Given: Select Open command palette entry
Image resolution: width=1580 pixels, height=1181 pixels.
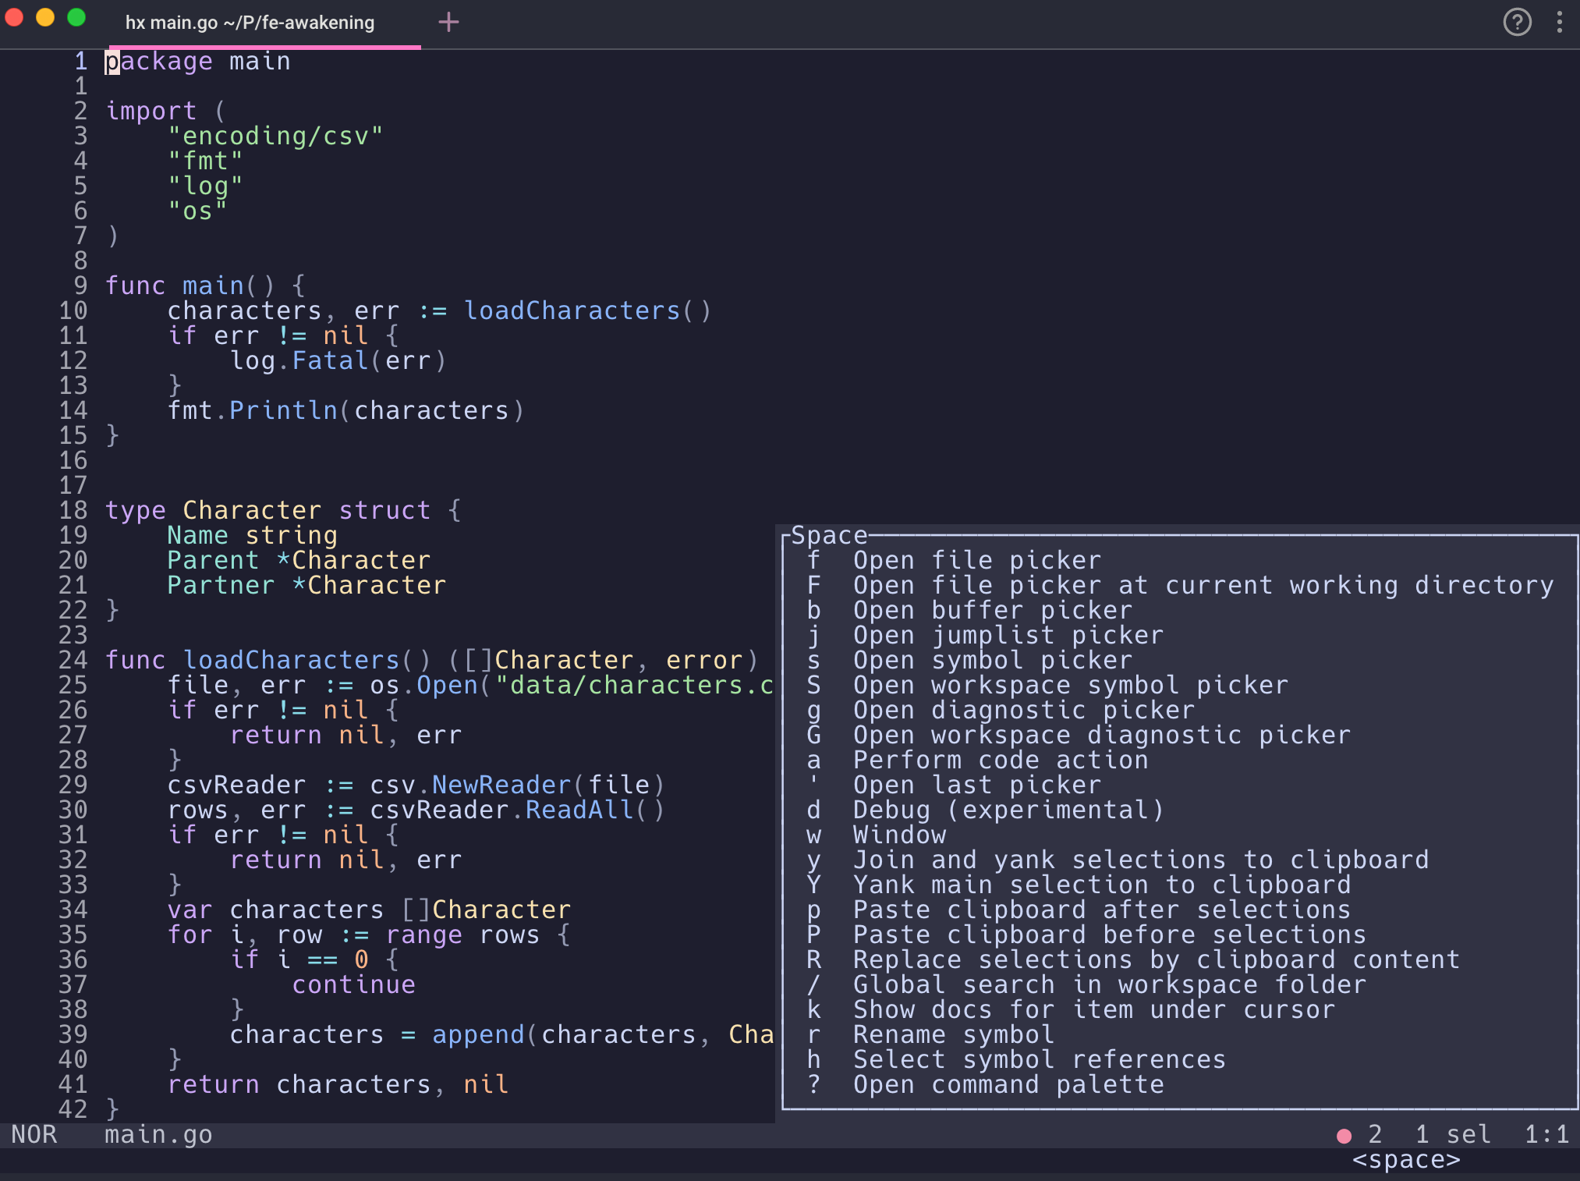Looking at the screenshot, I should [x=1008, y=1084].
